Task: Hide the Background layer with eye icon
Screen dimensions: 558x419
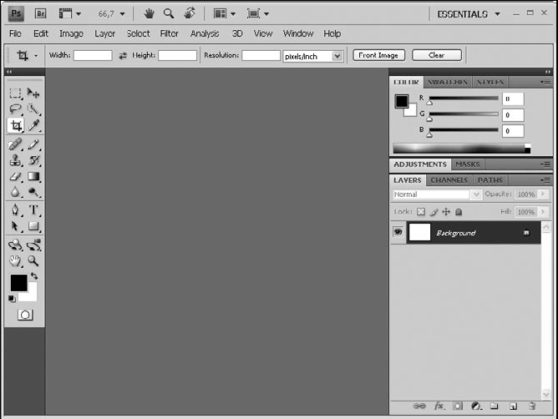Action: click(398, 233)
